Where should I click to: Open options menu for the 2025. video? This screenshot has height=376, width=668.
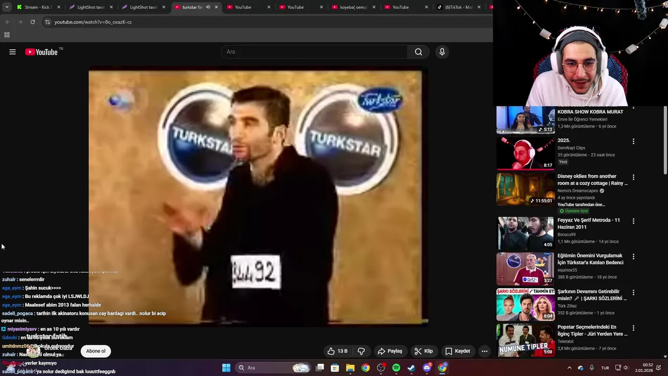[634, 142]
